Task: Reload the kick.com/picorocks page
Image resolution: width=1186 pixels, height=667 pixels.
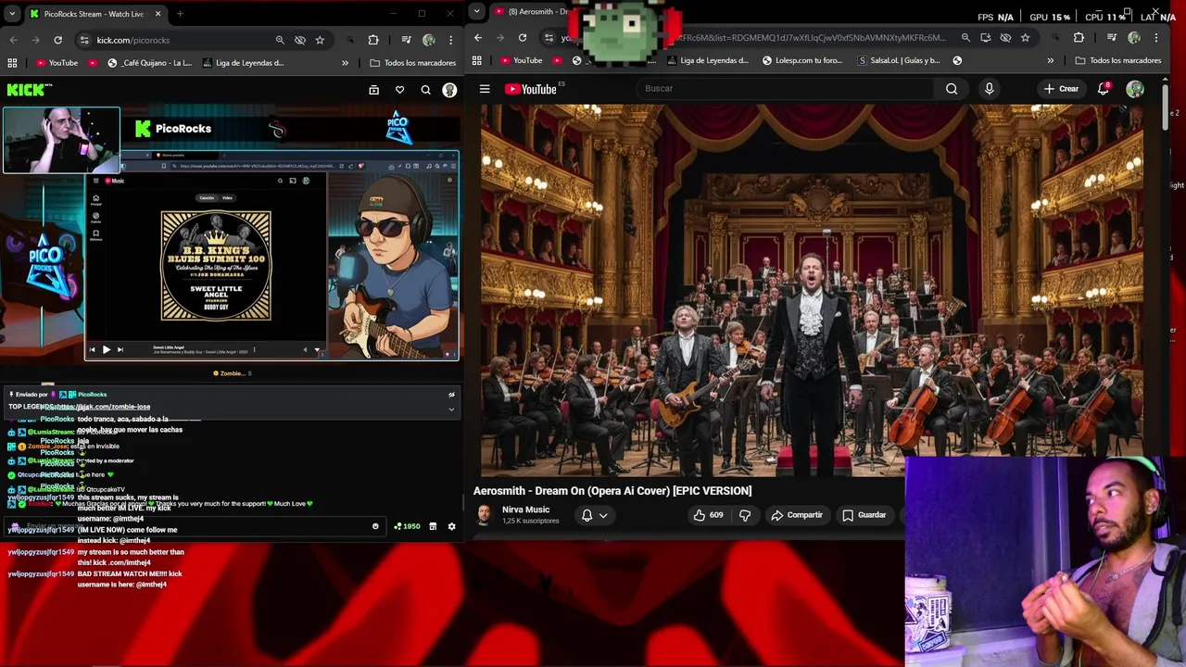Action: (x=57, y=40)
